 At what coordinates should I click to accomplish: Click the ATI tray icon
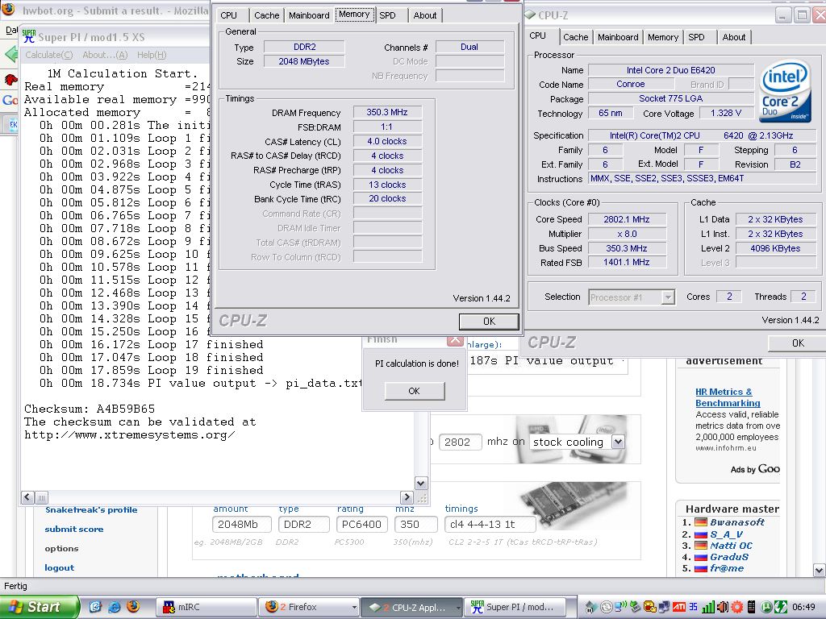(679, 607)
